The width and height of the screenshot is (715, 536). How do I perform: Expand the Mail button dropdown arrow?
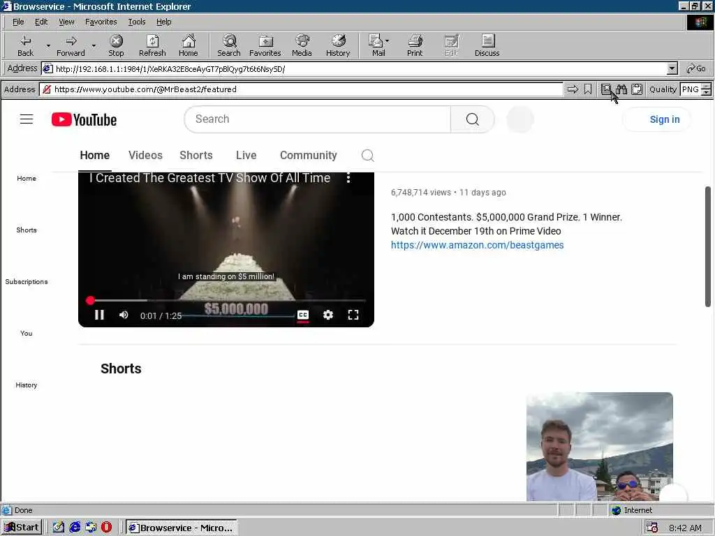point(387,41)
